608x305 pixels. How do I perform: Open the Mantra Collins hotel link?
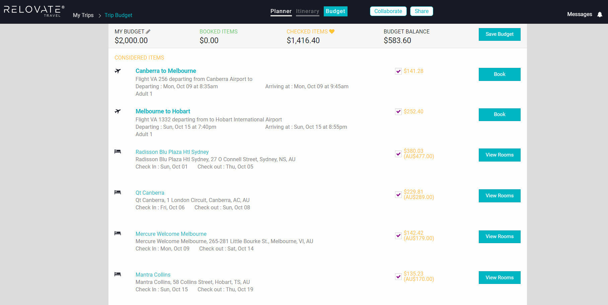pyautogui.click(x=153, y=275)
